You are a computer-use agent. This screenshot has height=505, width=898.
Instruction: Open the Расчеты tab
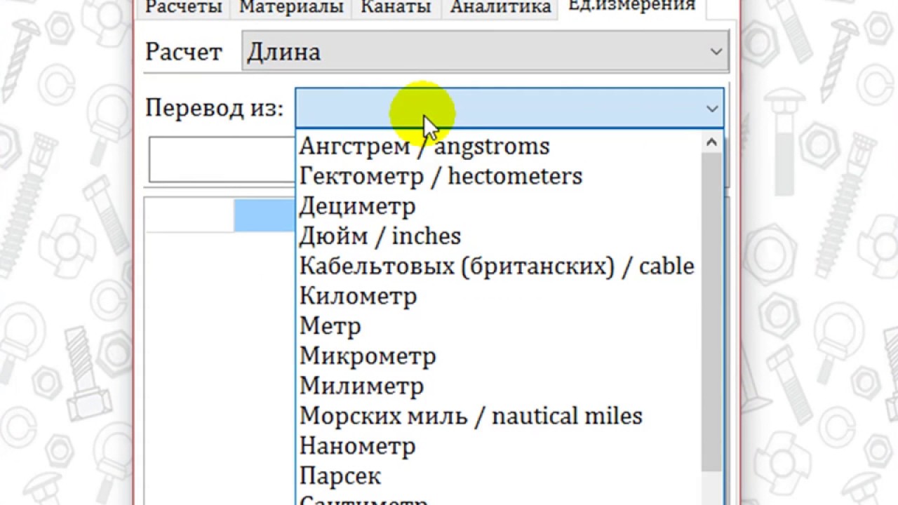click(x=183, y=7)
